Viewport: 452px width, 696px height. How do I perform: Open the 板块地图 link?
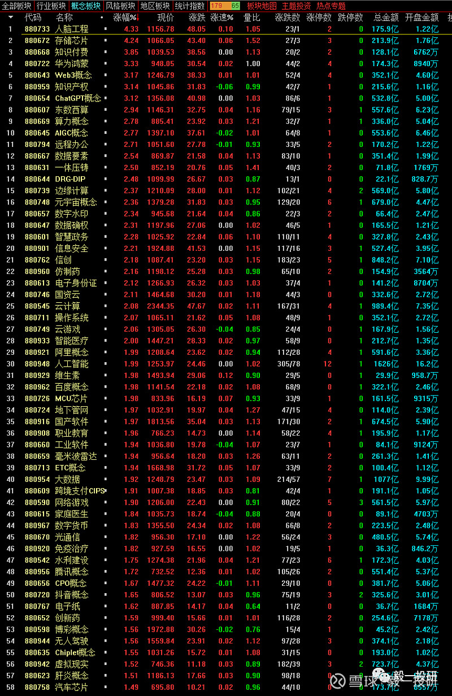(262, 6)
